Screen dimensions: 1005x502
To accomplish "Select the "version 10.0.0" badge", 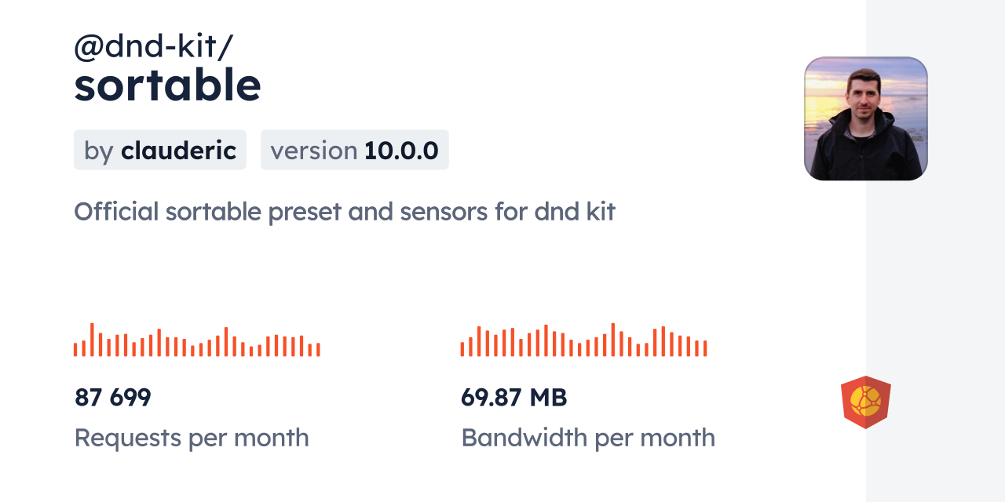I will (x=354, y=150).
